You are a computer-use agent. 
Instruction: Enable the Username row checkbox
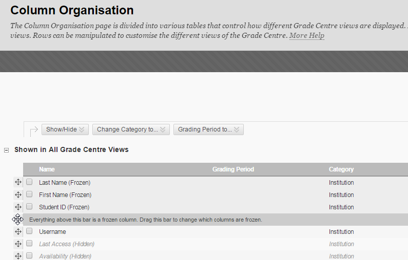pyautogui.click(x=29, y=231)
